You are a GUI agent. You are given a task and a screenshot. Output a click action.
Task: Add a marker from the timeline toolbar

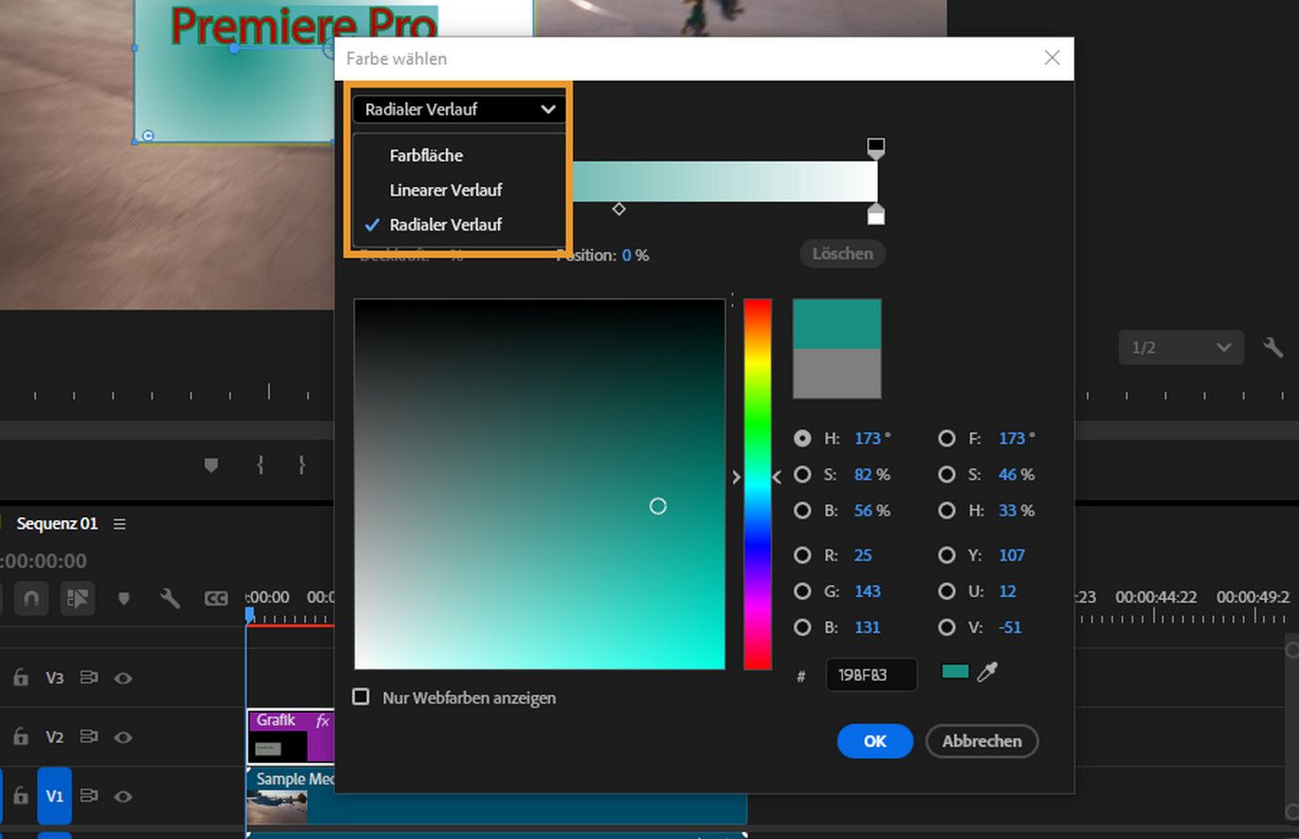[x=123, y=598]
